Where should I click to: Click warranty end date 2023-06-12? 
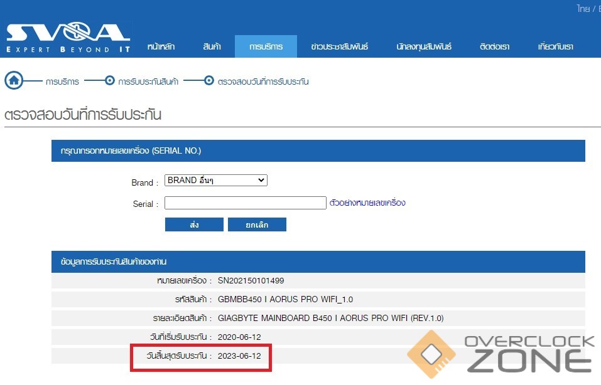239,356
